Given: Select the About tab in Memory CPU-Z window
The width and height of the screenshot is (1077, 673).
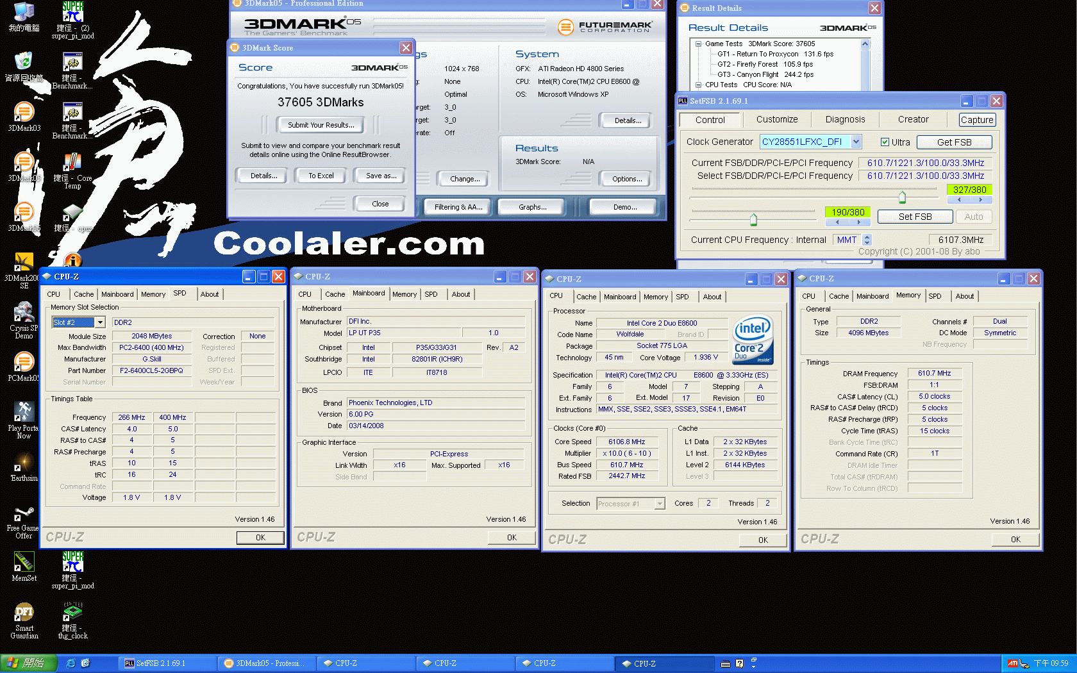Looking at the screenshot, I should click(964, 297).
